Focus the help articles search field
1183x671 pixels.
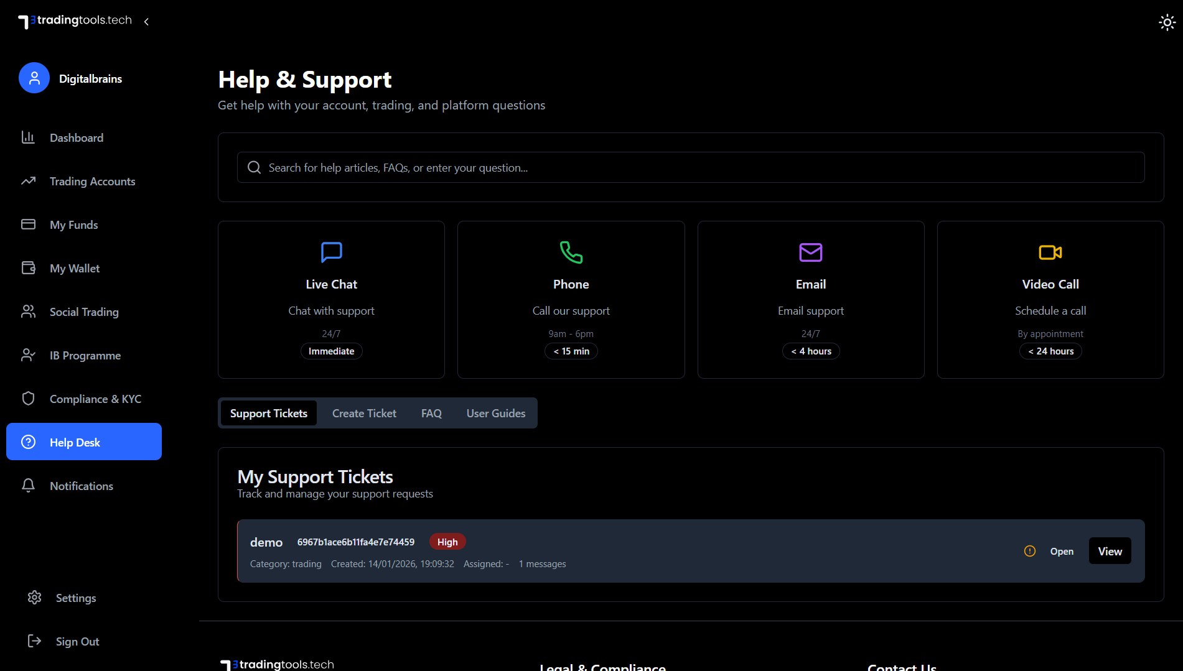[x=691, y=167]
